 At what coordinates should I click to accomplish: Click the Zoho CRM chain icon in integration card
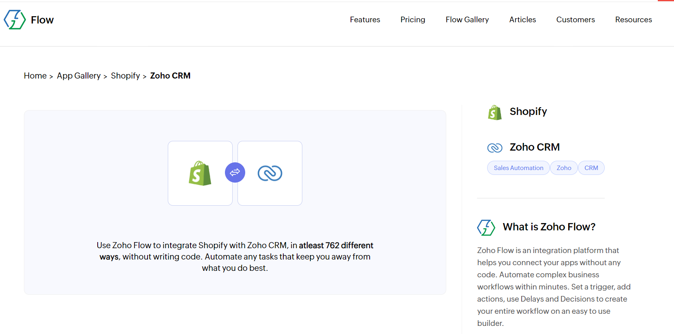coord(270,173)
